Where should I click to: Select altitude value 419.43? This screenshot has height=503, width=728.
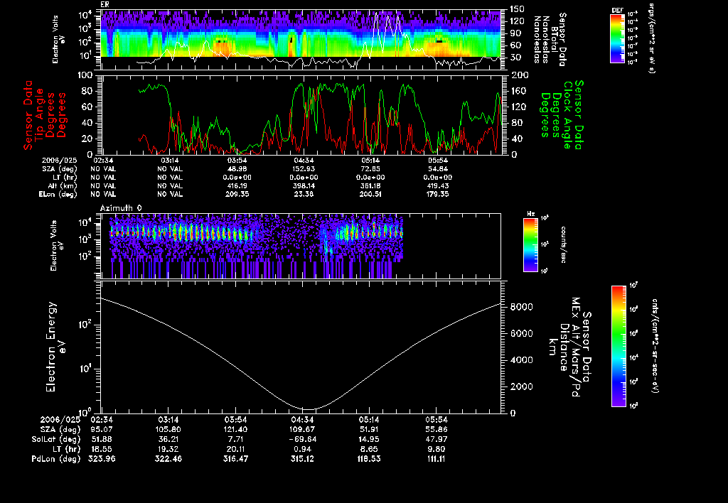(437, 185)
